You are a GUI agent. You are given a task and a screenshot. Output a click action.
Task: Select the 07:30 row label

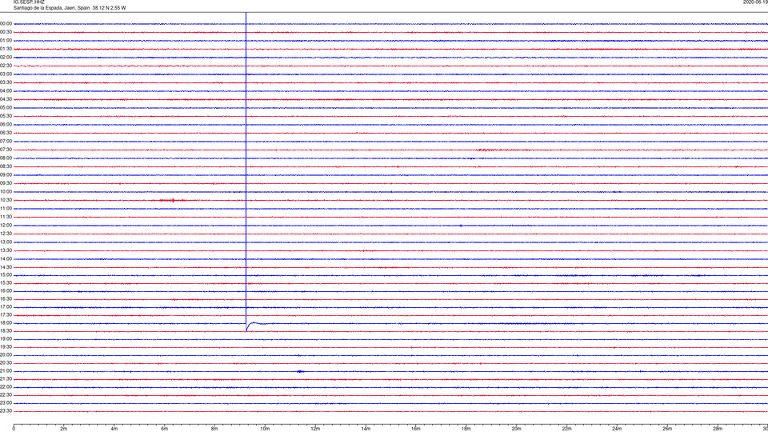pyautogui.click(x=6, y=150)
